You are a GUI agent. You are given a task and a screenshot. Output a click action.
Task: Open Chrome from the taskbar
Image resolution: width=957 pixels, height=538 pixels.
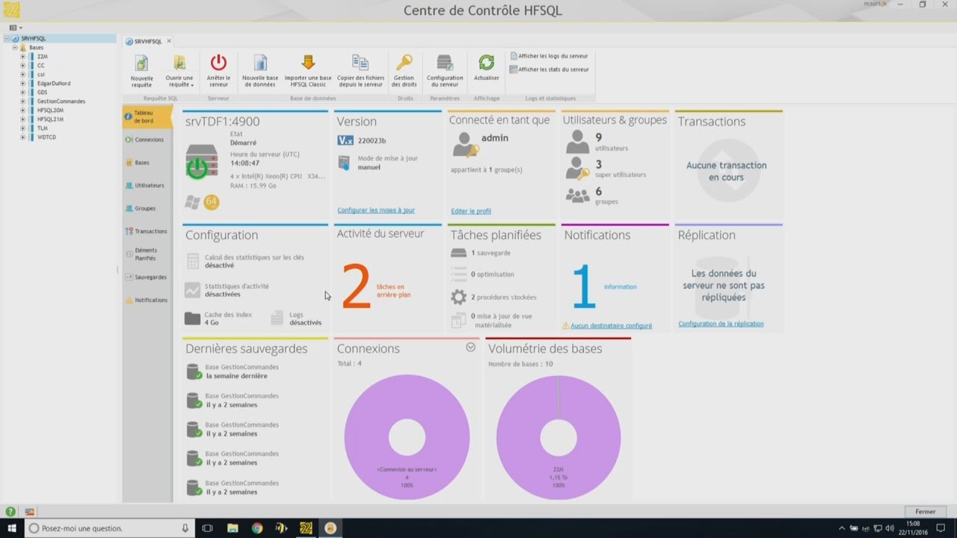(x=257, y=528)
